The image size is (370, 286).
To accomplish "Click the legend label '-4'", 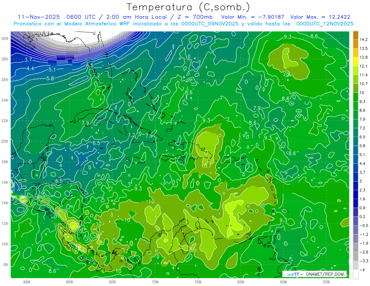I will click(x=362, y=270).
